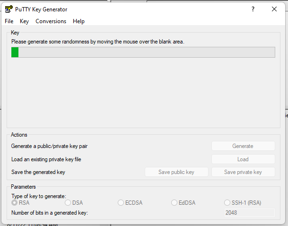Click the Load button
This screenshot has width=288, height=226.
click(x=243, y=159)
